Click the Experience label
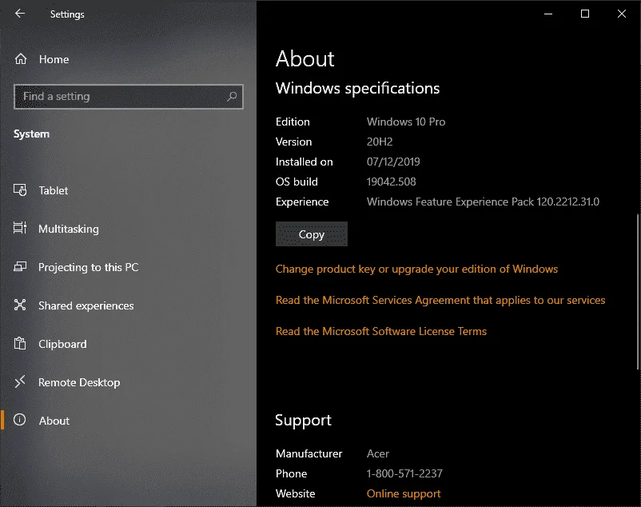 click(x=302, y=202)
